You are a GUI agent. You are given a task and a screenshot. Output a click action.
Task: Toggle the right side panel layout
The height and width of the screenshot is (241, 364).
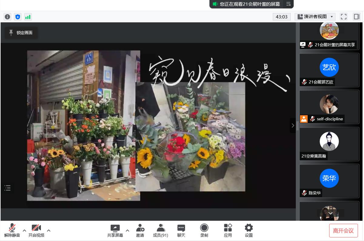(356, 17)
